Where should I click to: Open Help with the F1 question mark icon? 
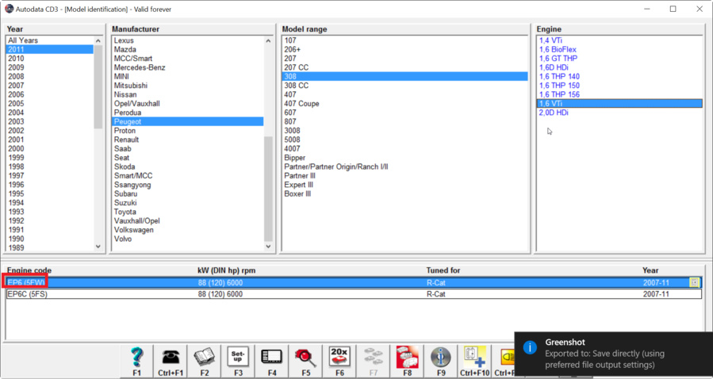137,362
